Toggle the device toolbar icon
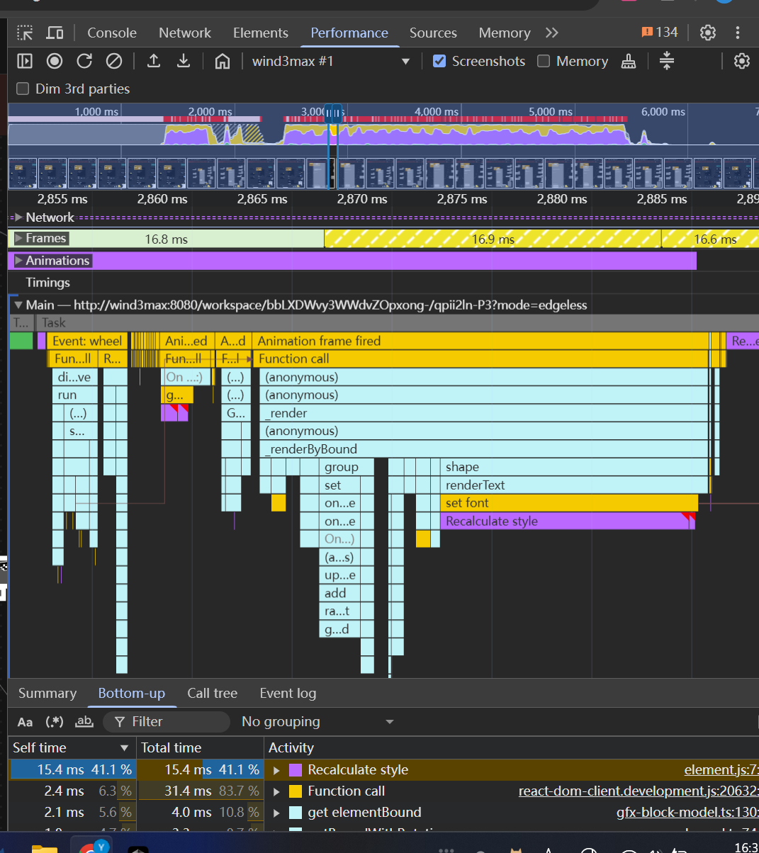 tap(55, 33)
